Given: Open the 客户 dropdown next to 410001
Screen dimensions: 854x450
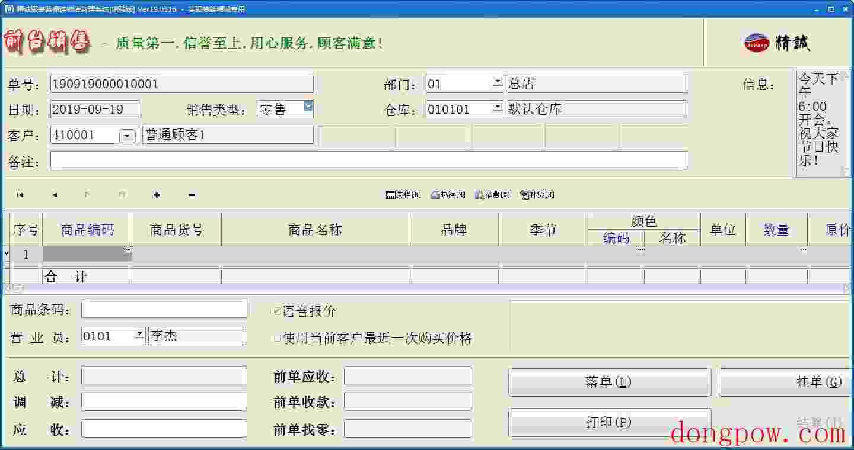Looking at the screenshot, I should point(128,136).
